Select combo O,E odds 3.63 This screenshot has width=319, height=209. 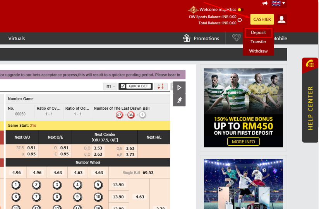(130, 148)
